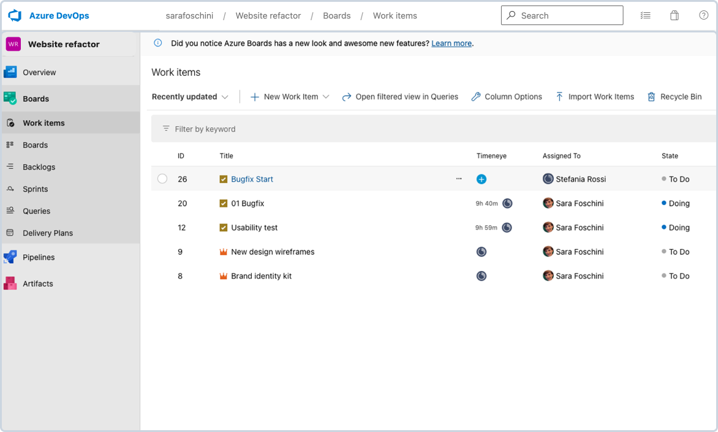Image resolution: width=718 pixels, height=432 pixels.
Task: Start Timeneye timer plus icon for Bugfix Start
Action: (x=482, y=179)
